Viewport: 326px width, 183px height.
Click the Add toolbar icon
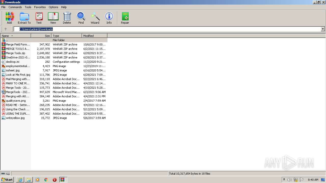tap(9, 18)
